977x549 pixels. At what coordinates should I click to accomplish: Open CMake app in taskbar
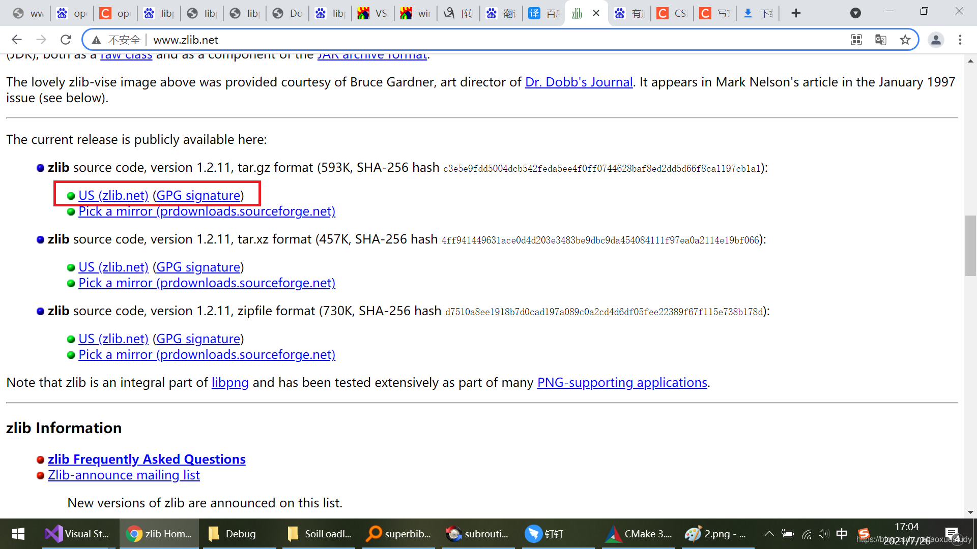tap(639, 534)
